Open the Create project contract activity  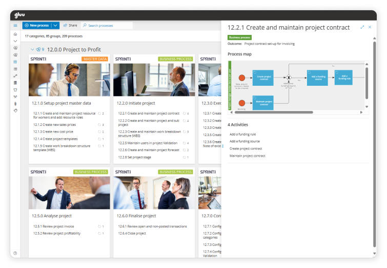(x=246, y=148)
